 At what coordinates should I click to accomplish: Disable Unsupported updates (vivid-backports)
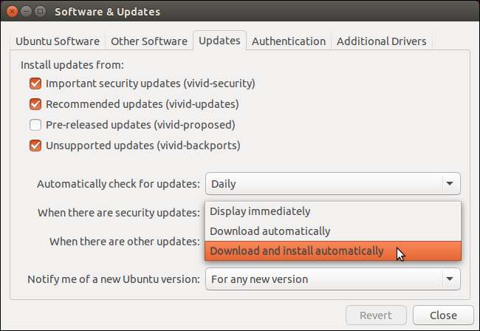coord(35,146)
